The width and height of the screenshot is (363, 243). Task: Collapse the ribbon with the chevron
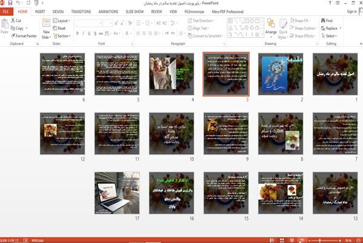point(361,44)
